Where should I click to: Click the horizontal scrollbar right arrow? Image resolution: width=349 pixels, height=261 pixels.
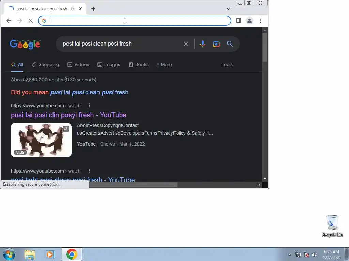tap(259, 185)
